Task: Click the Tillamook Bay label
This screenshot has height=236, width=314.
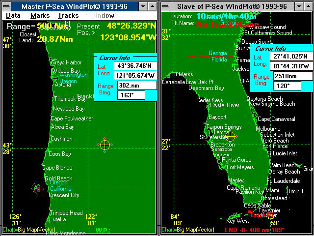Action: point(70,99)
